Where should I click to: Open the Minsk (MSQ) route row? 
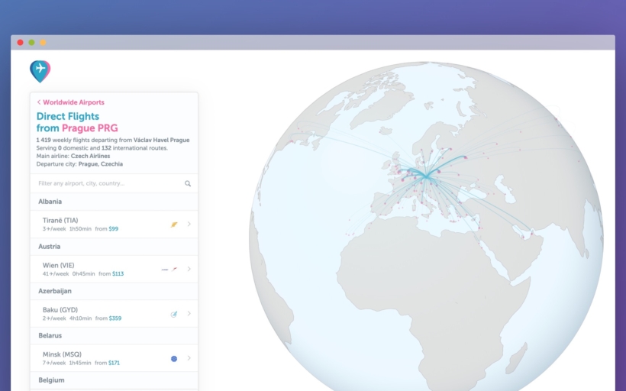tap(114, 358)
